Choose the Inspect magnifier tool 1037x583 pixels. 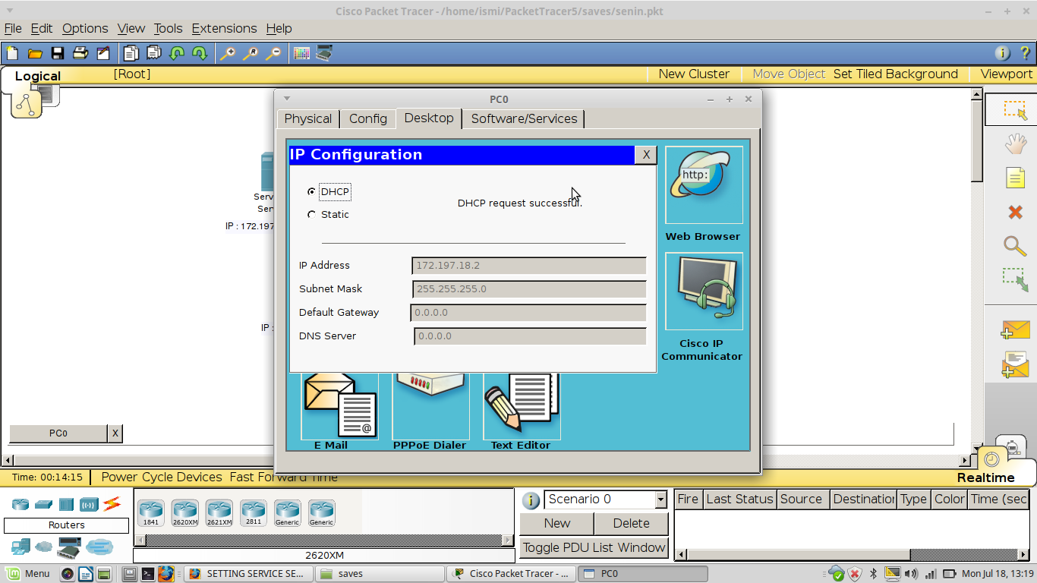coord(1015,245)
